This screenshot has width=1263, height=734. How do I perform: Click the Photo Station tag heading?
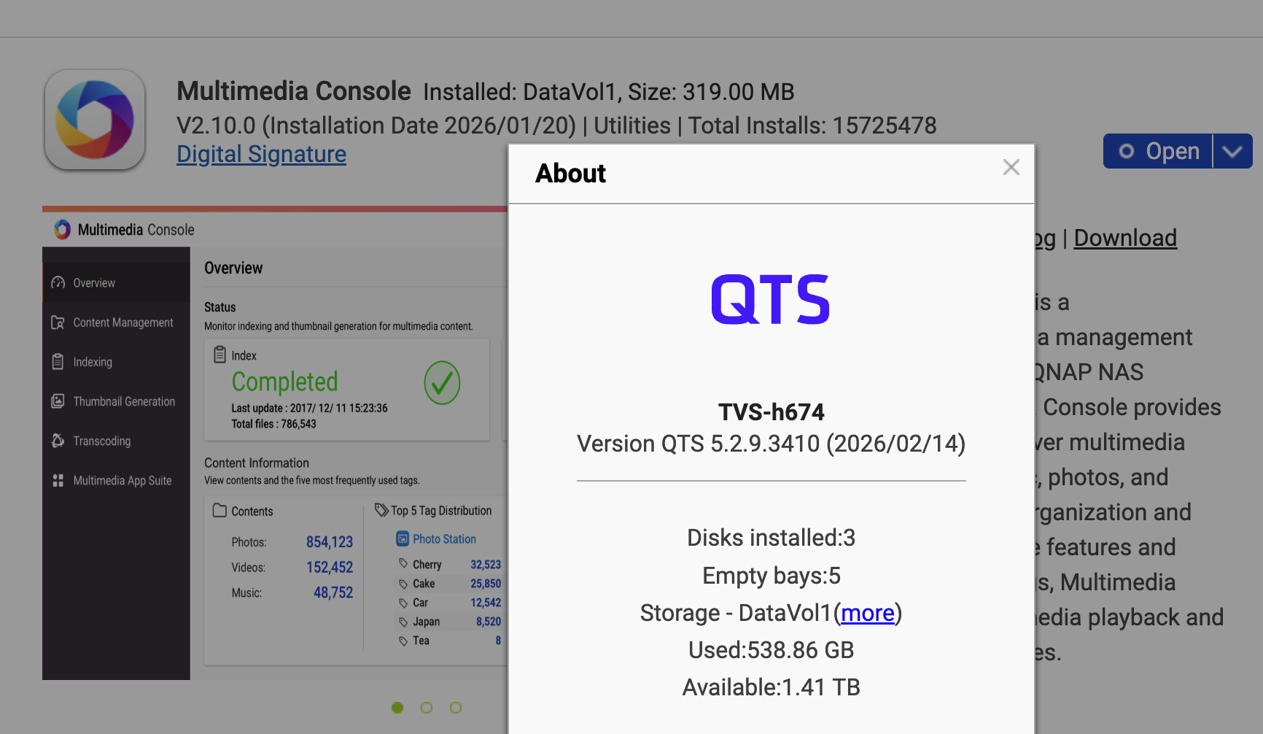(x=443, y=539)
